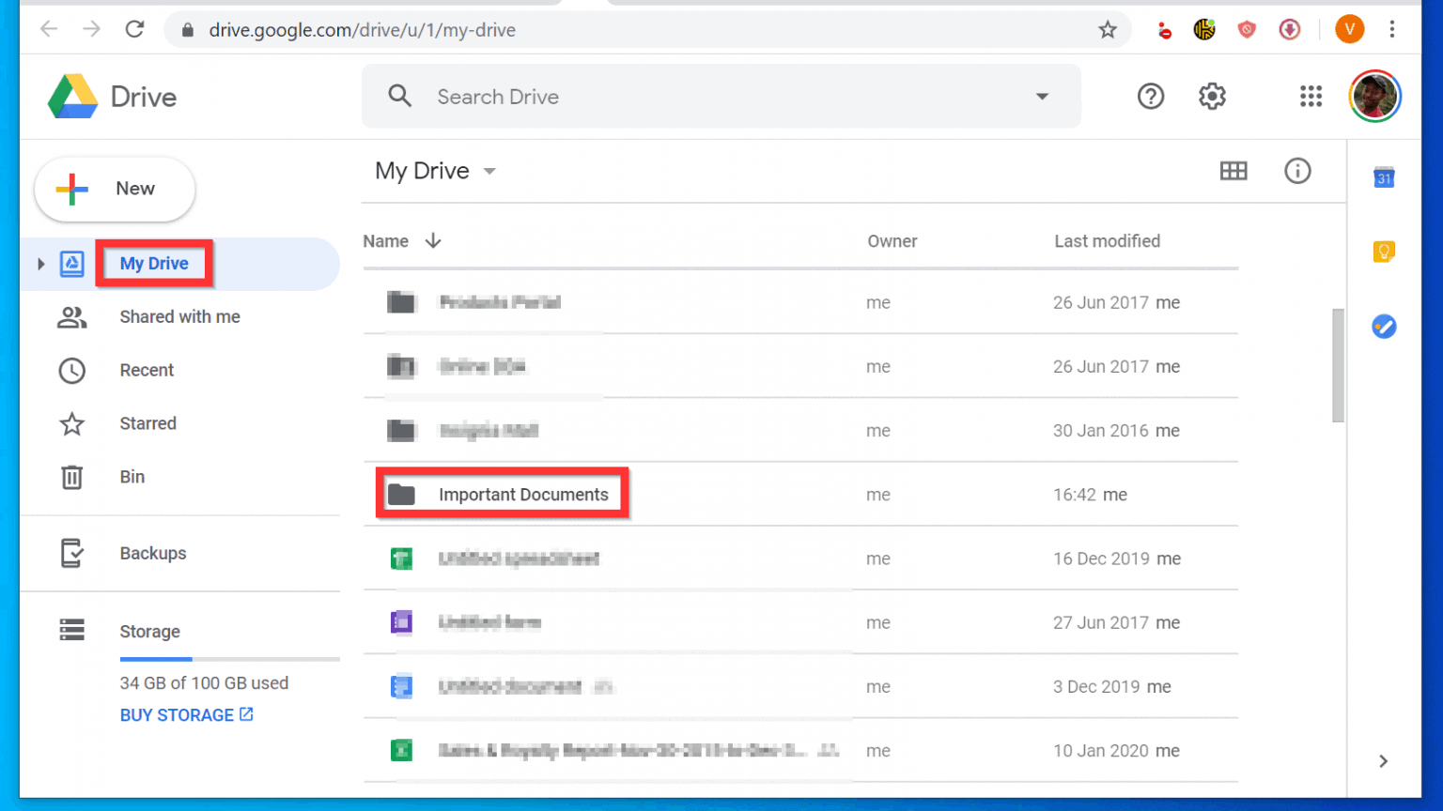
Task: Switch to grid view layout
Action: pos(1234,171)
